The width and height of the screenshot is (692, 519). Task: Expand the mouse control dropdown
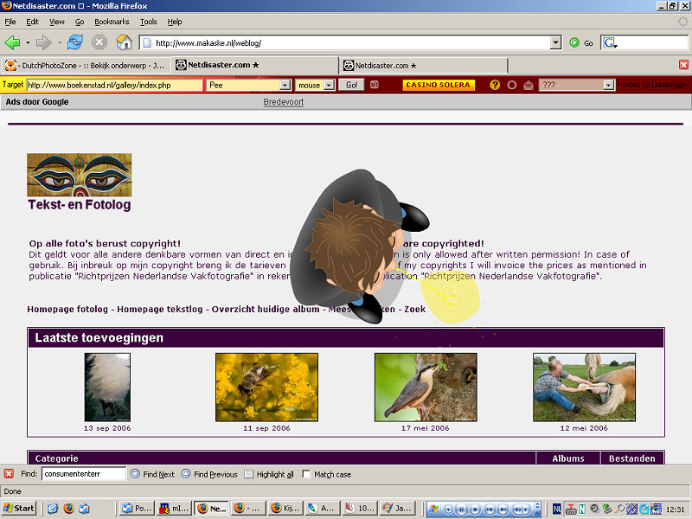[329, 85]
